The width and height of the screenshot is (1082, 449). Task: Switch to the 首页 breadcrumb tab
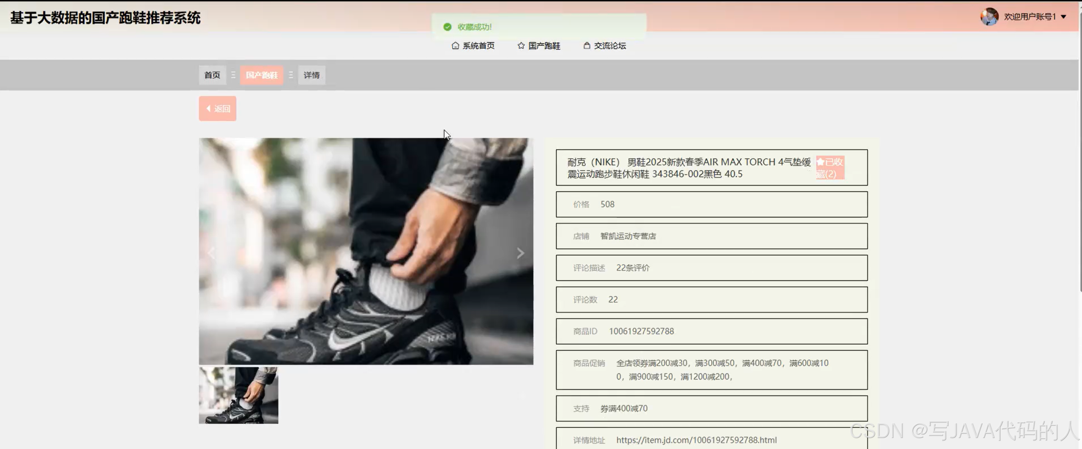coord(212,75)
